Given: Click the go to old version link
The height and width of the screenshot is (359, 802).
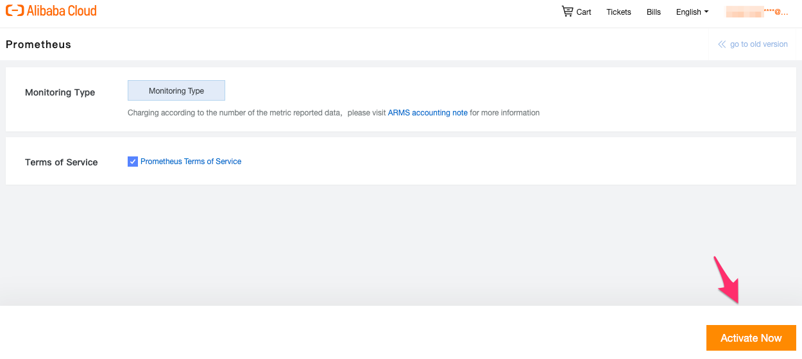Looking at the screenshot, I should tap(753, 44).
